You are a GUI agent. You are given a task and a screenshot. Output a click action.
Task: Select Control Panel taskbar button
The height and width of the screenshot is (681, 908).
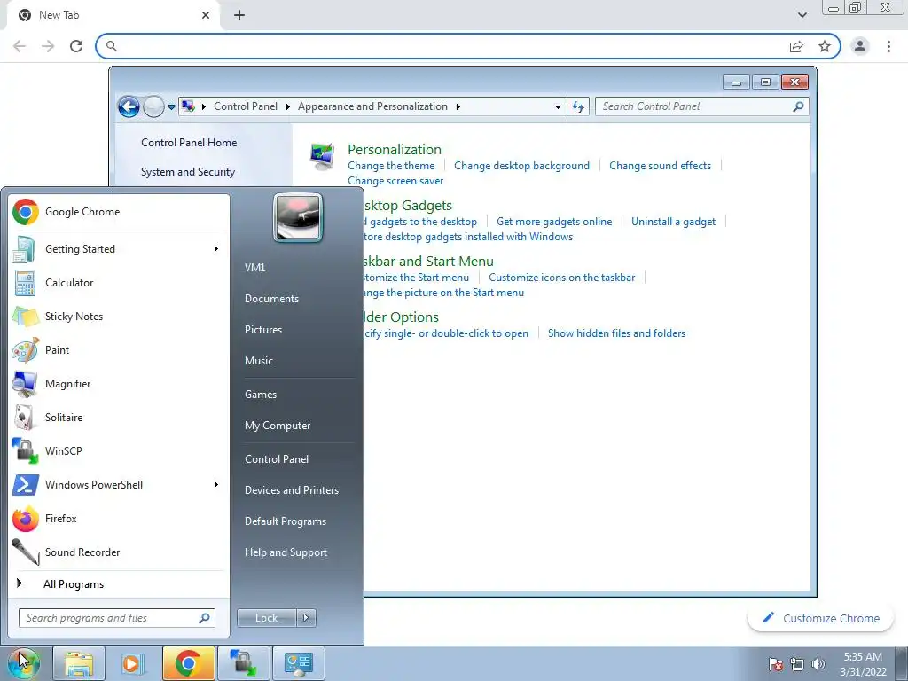pyautogui.click(x=298, y=663)
